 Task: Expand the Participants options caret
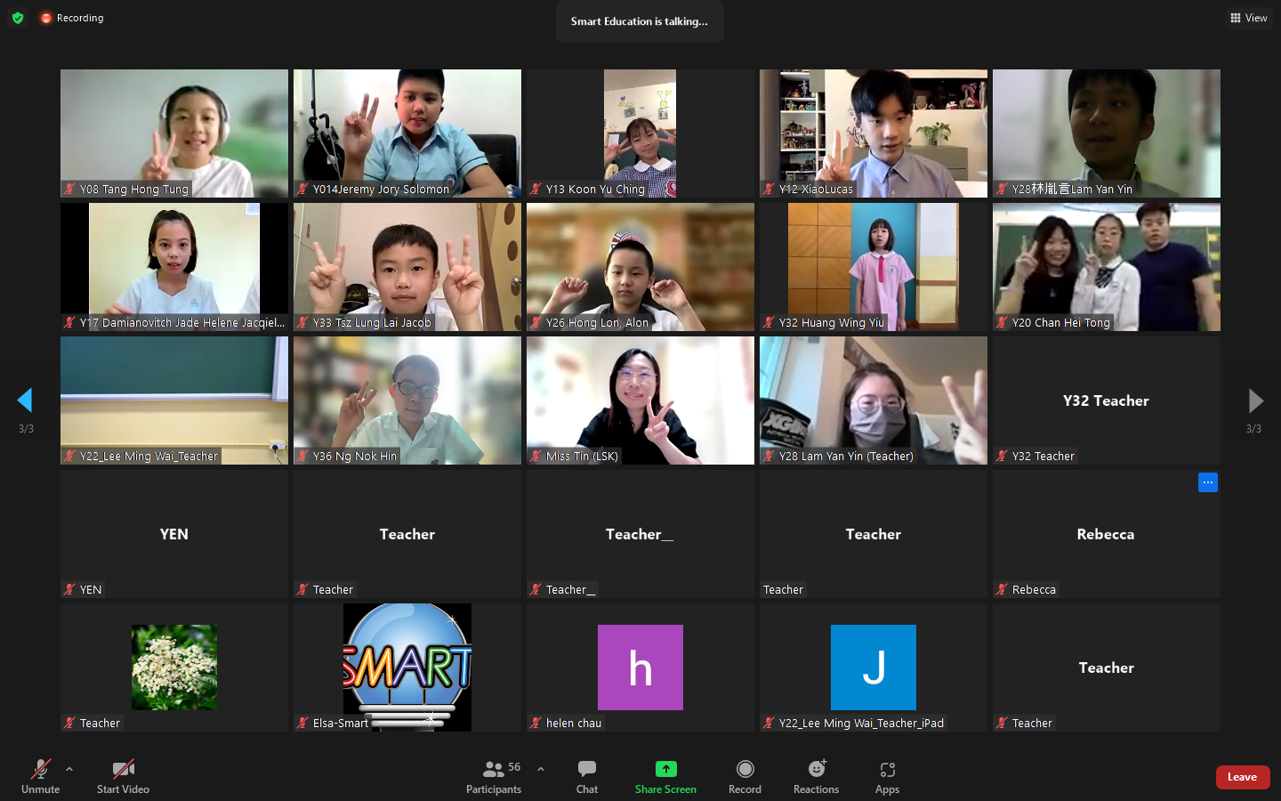tap(541, 769)
